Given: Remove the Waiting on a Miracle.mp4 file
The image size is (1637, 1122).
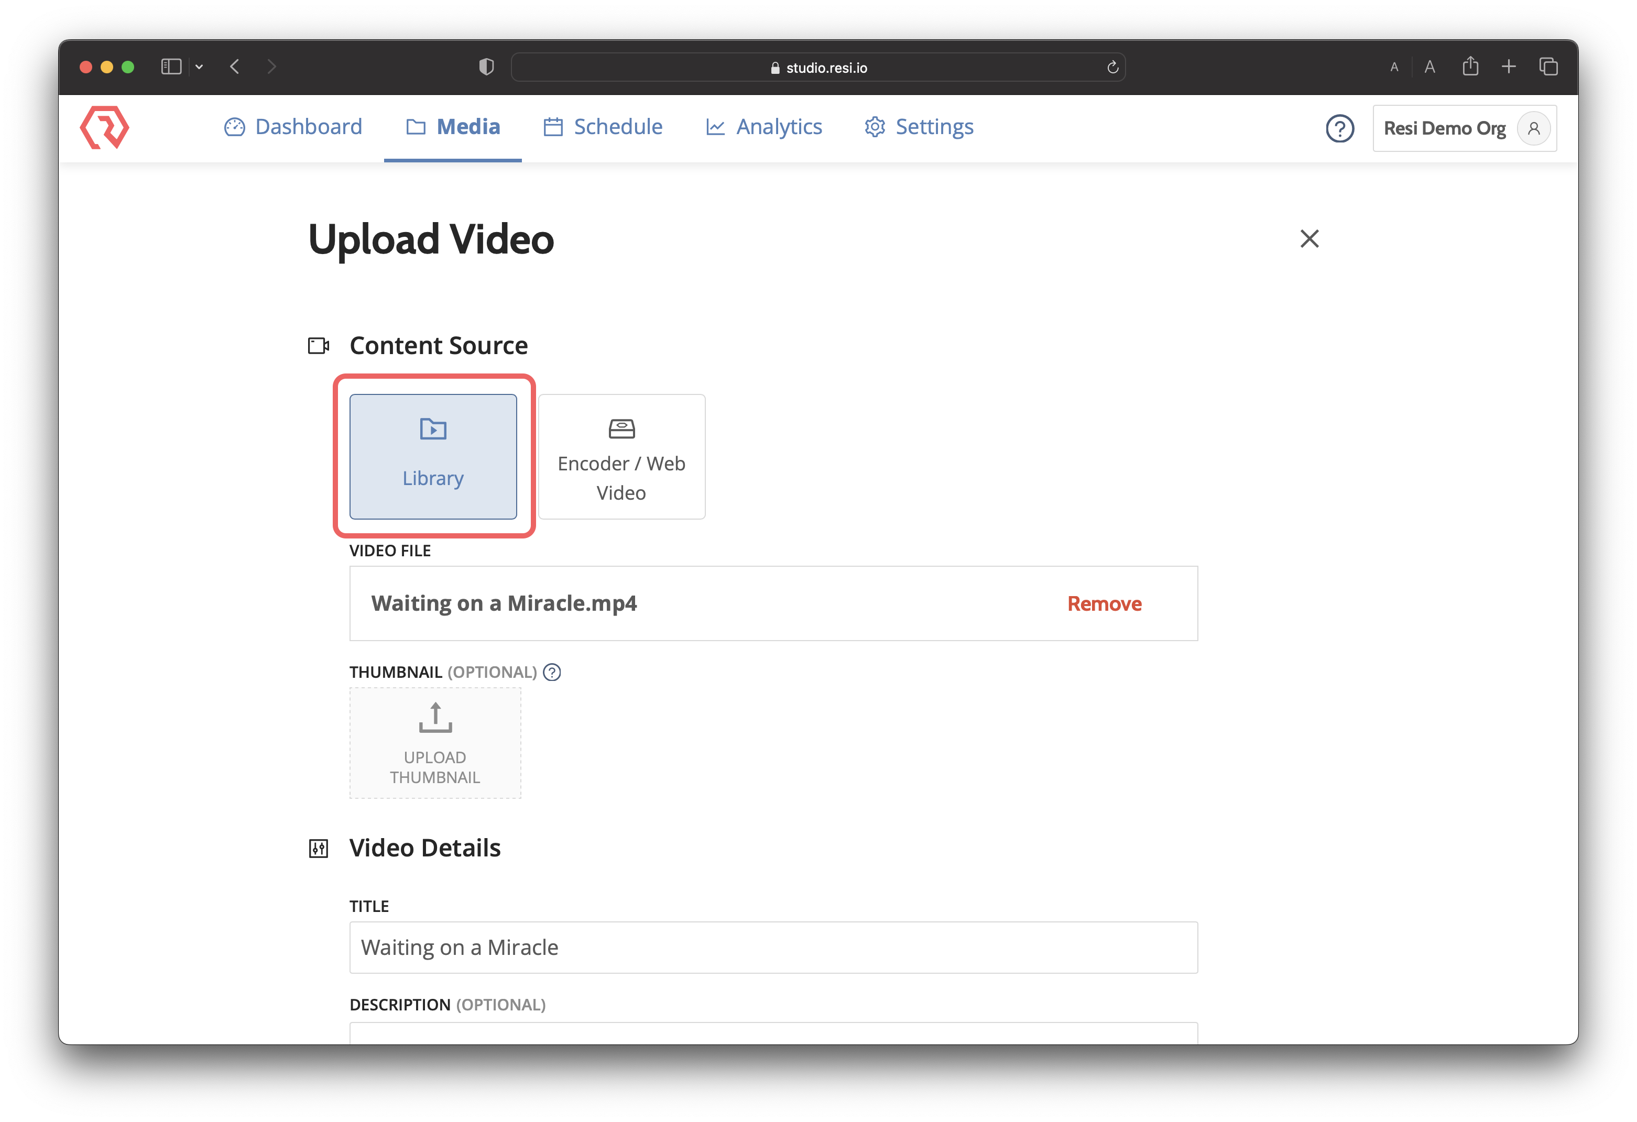Looking at the screenshot, I should [x=1104, y=603].
